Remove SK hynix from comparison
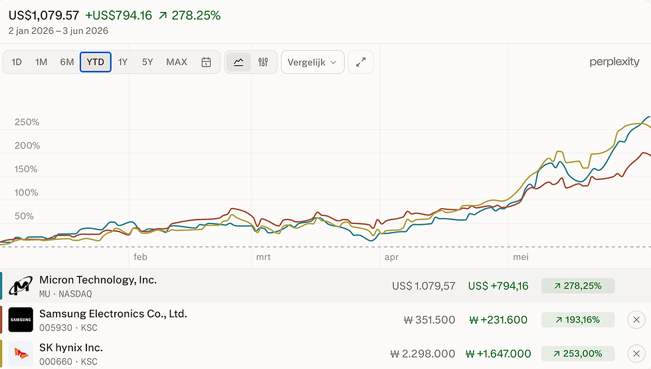Image resolution: width=651 pixels, height=369 pixels. click(x=636, y=354)
